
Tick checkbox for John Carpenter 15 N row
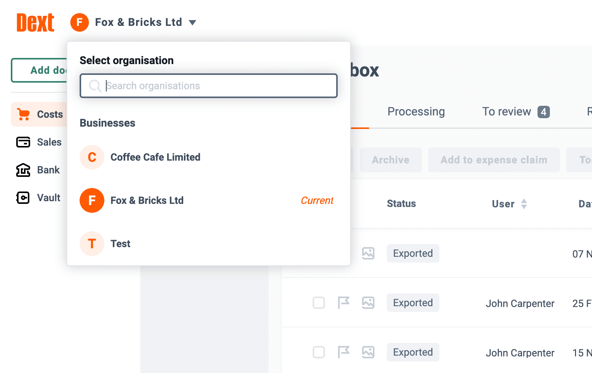pos(319,352)
